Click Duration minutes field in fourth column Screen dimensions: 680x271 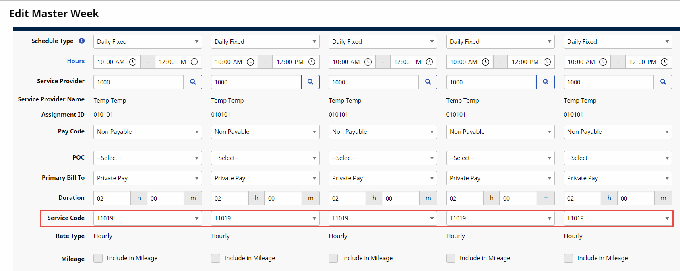[518, 198]
